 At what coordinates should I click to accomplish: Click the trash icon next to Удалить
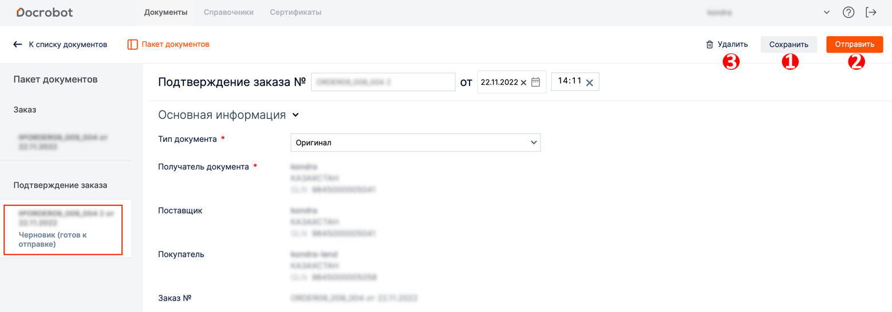(709, 44)
